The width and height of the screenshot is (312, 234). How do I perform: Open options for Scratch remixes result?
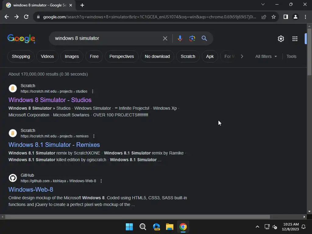(94, 136)
